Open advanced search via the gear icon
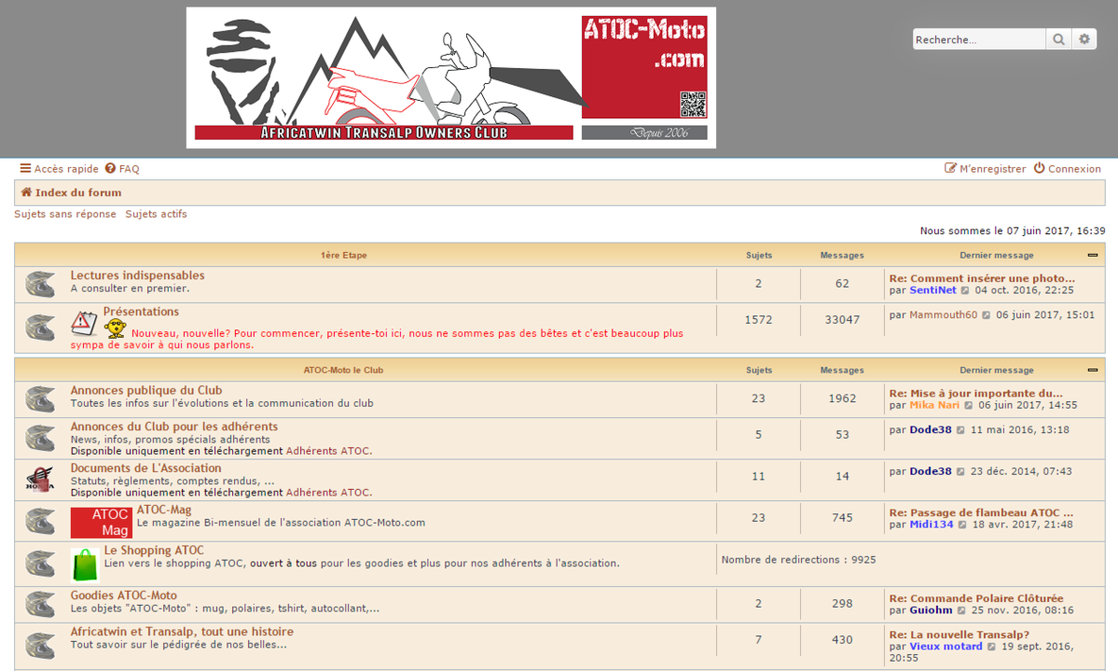Image resolution: width=1118 pixels, height=671 pixels. (x=1084, y=39)
